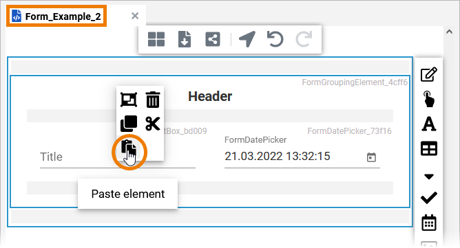Click the download file icon in toolbar
Image resolution: width=460 pixels, height=248 pixels.
click(185, 39)
